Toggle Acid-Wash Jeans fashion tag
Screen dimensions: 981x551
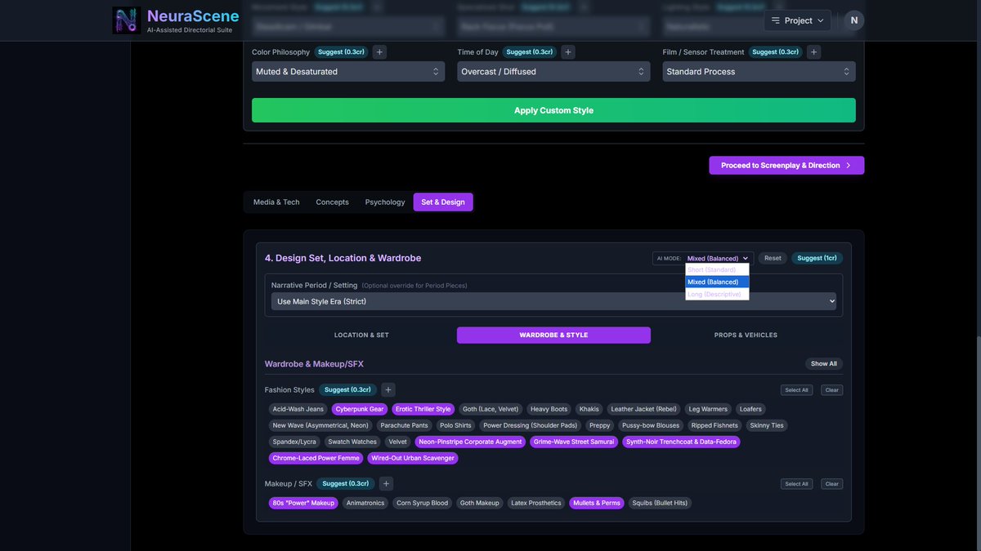tap(298, 409)
